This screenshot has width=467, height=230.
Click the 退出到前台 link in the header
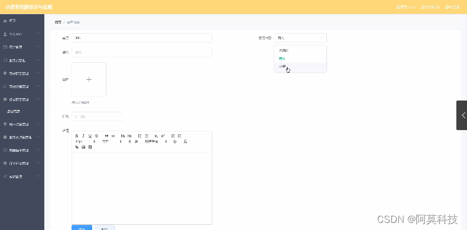click(430, 7)
